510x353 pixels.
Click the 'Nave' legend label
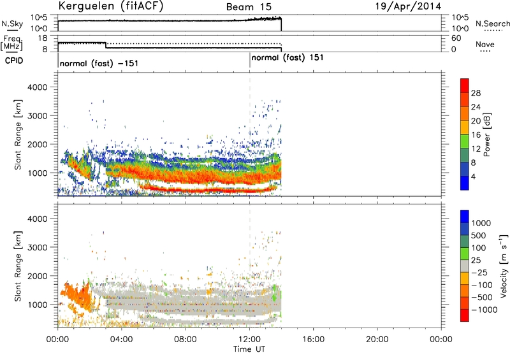pos(485,45)
